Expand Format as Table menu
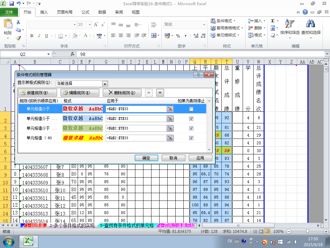The height and width of the screenshot is (248, 330). click(x=227, y=28)
